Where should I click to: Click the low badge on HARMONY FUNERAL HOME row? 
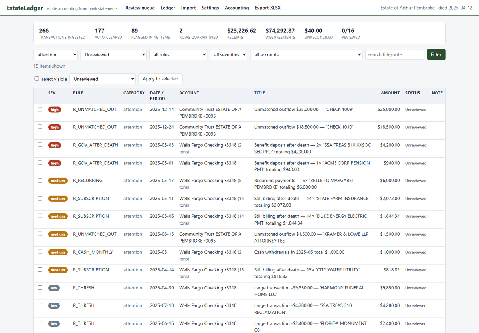click(x=54, y=288)
